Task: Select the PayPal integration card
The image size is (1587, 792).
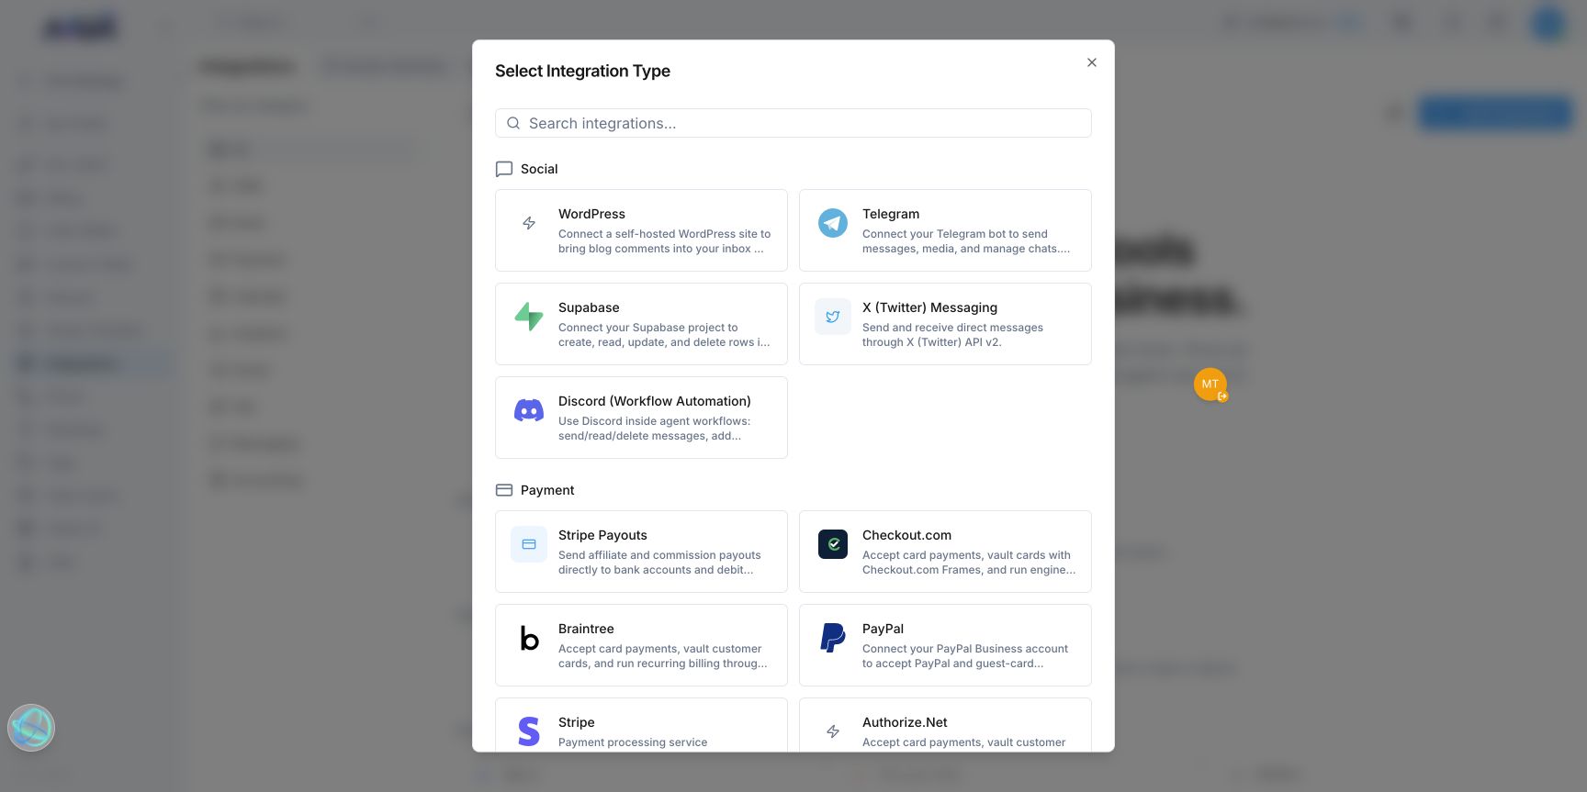Action: click(945, 645)
